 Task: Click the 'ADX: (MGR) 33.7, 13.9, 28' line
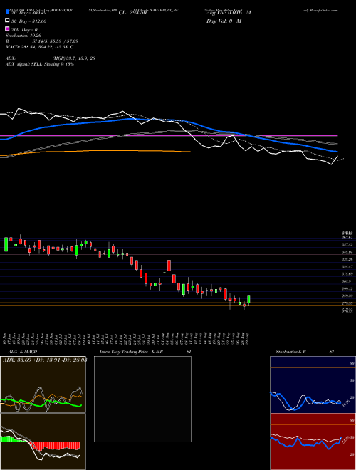click(x=51, y=58)
